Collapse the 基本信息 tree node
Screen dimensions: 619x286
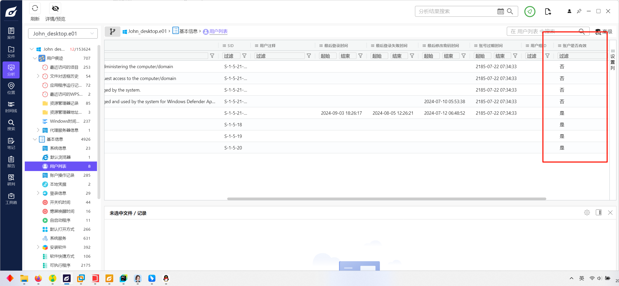point(35,139)
